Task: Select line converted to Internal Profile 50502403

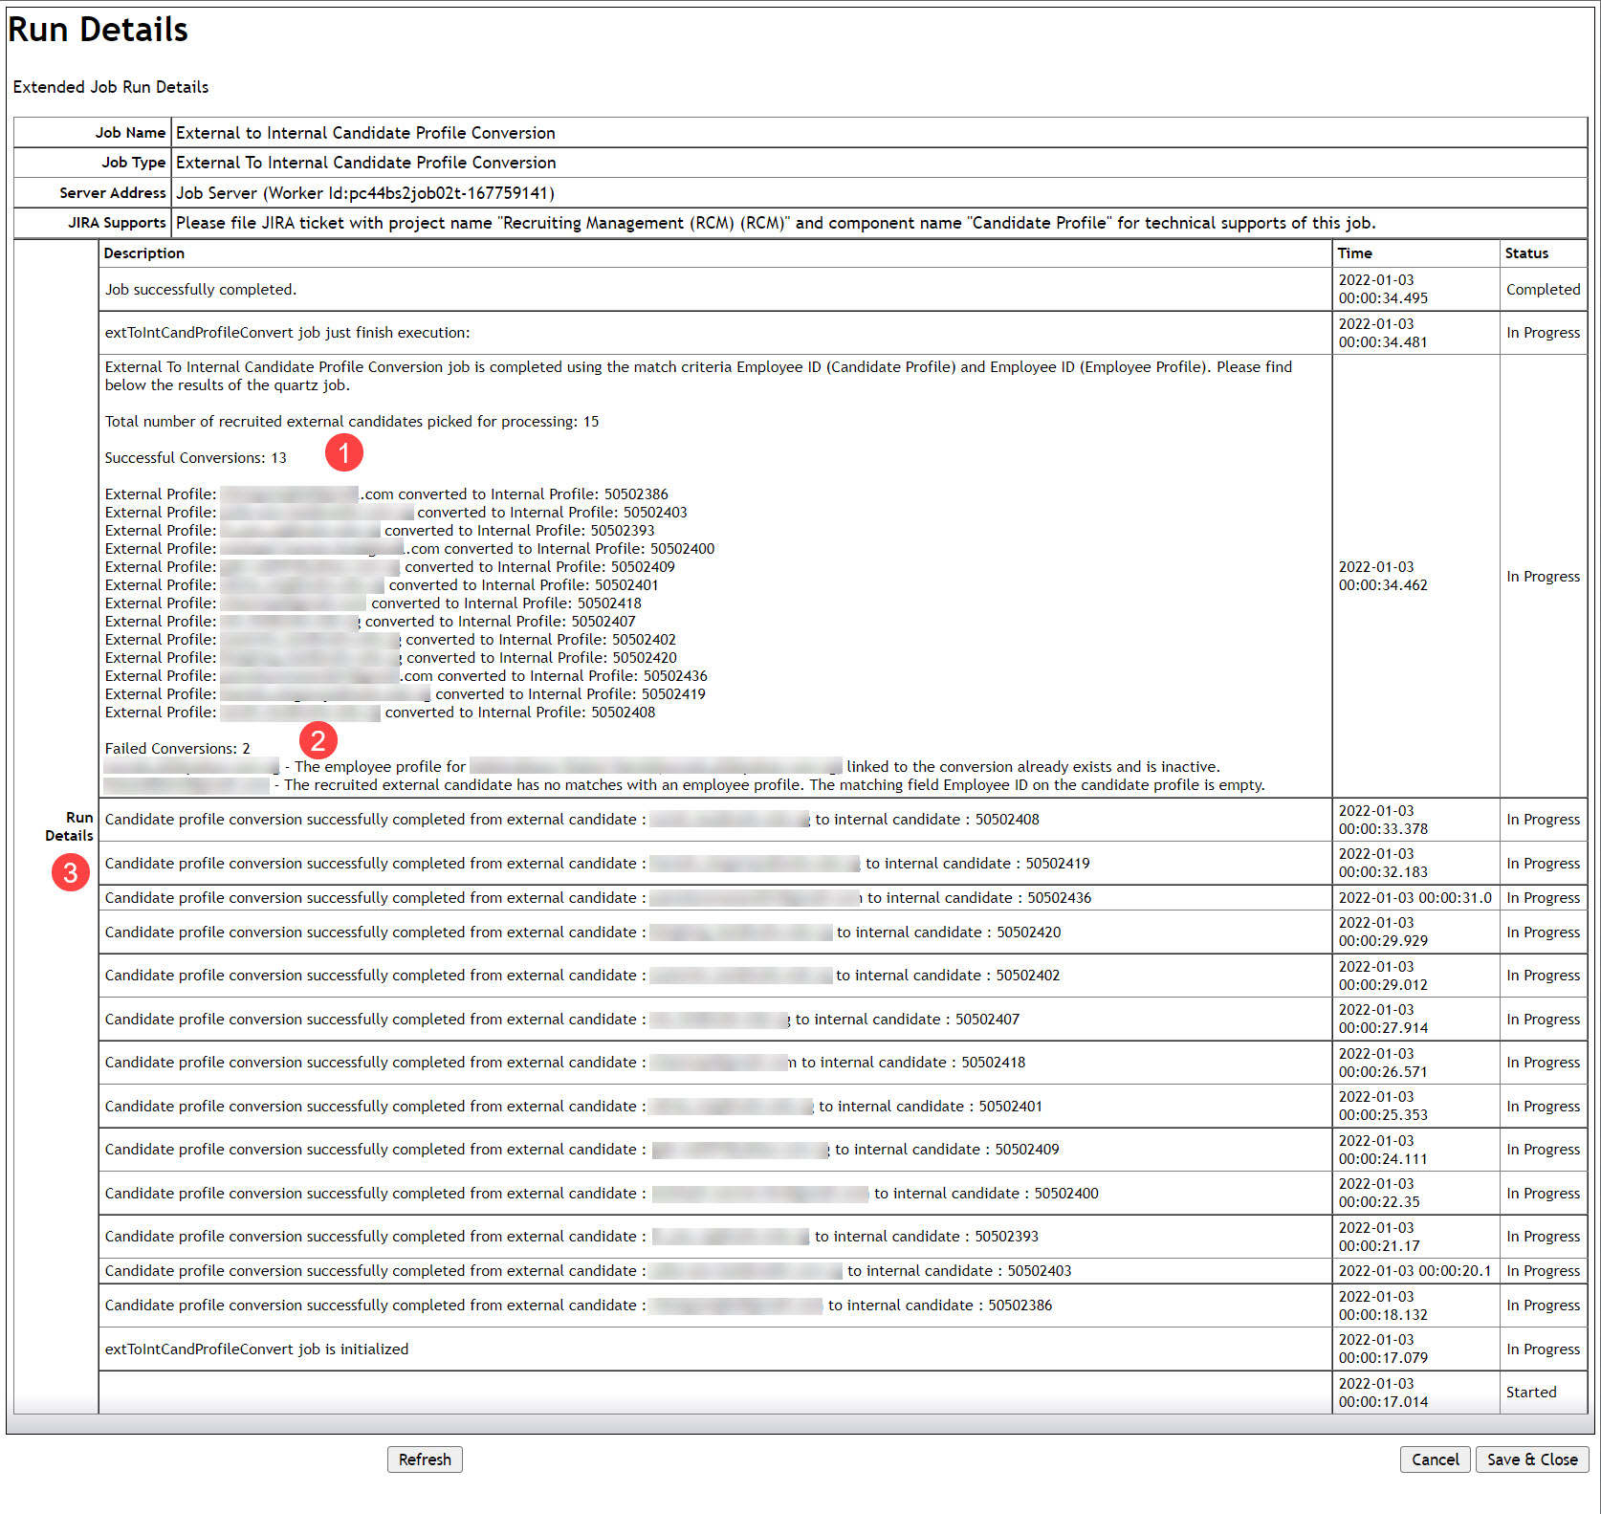Action: pyautogui.click(x=396, y=513)
